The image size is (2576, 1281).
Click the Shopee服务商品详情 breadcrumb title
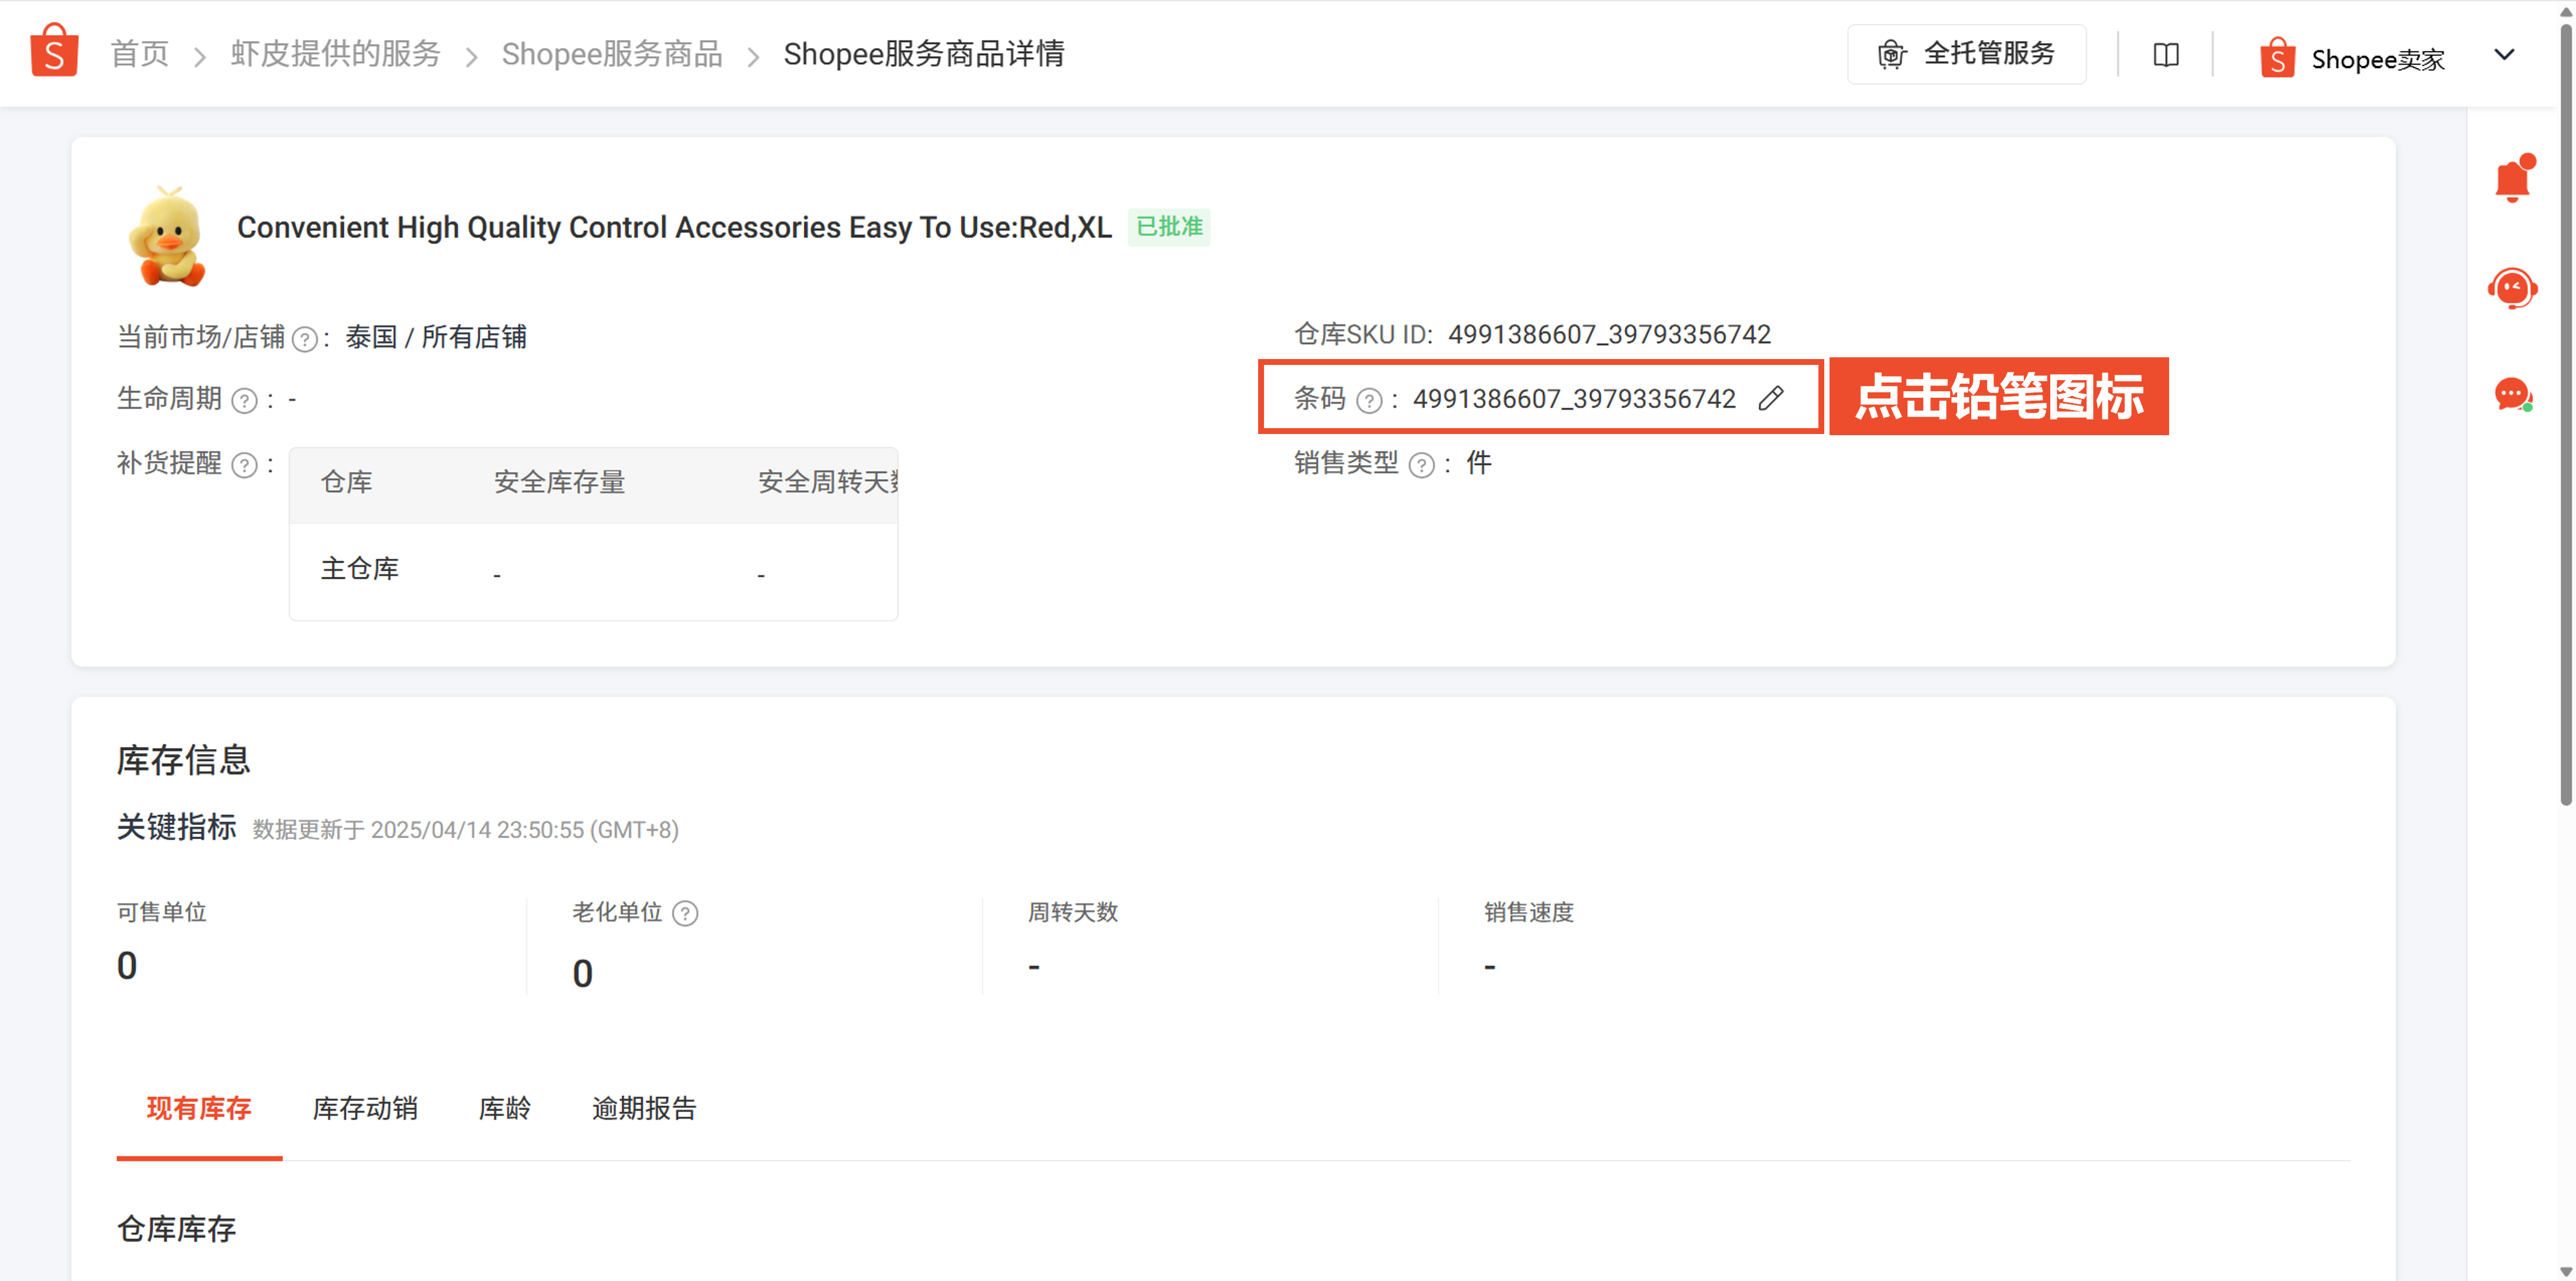[923, 54]
